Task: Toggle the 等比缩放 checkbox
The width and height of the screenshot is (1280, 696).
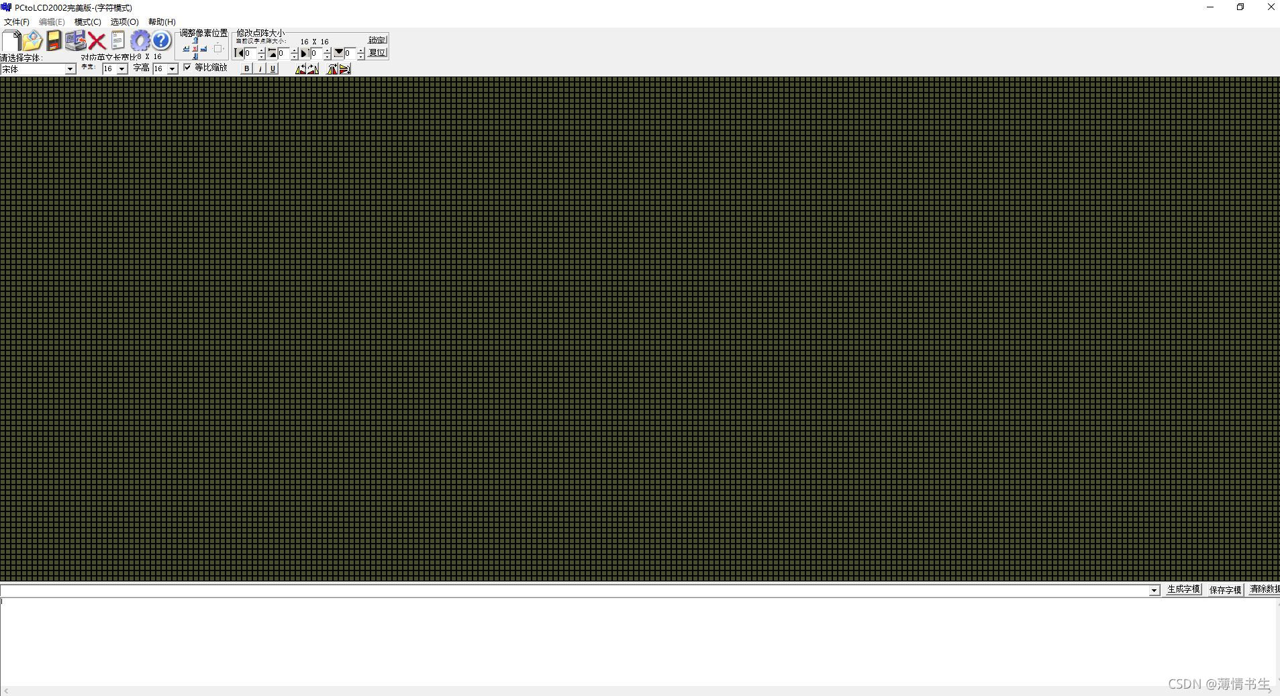Action: (x=187, y=67)
